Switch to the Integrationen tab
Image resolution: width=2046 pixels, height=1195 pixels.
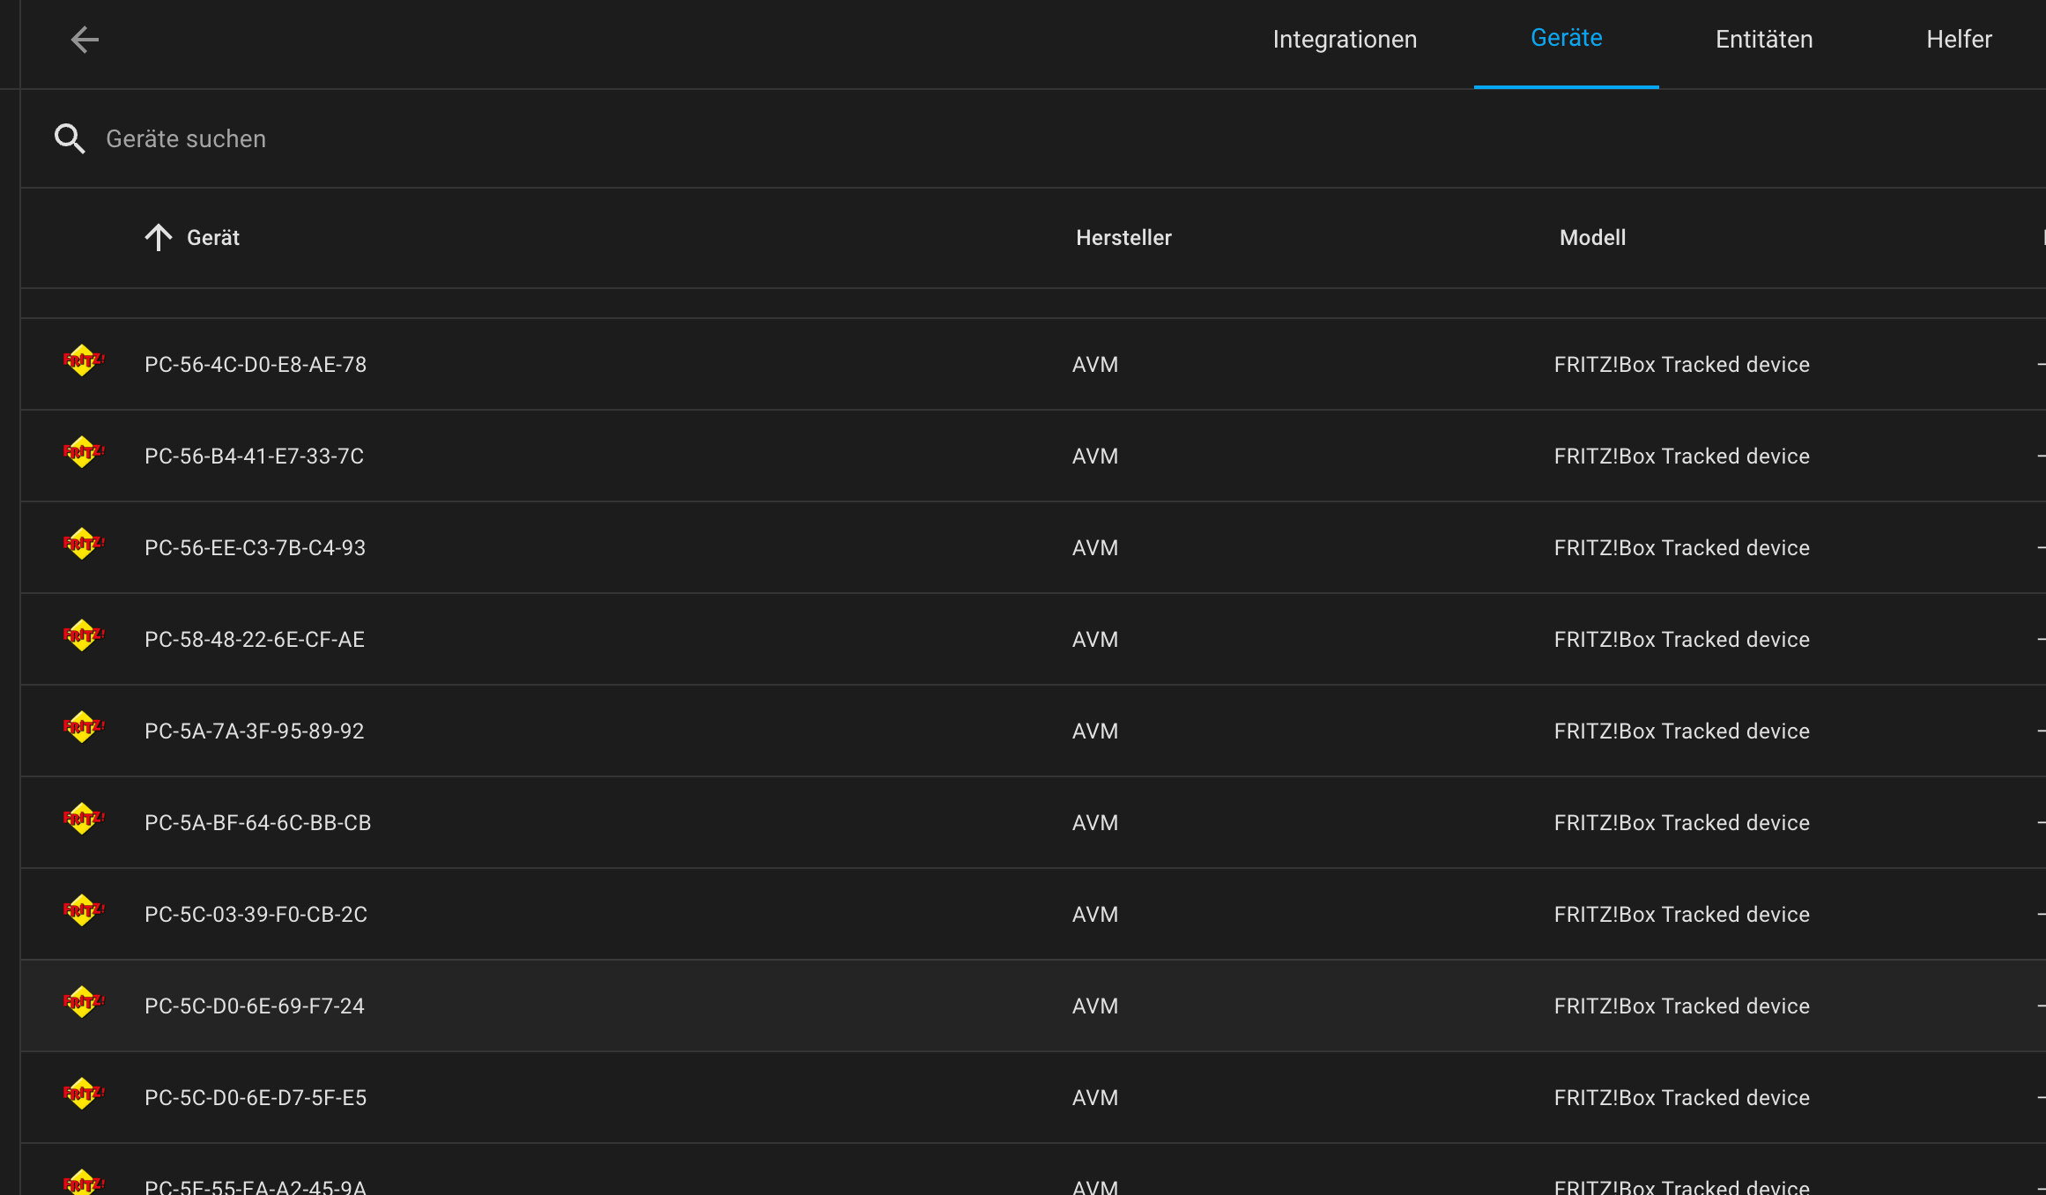click(x=1345, y=40)
